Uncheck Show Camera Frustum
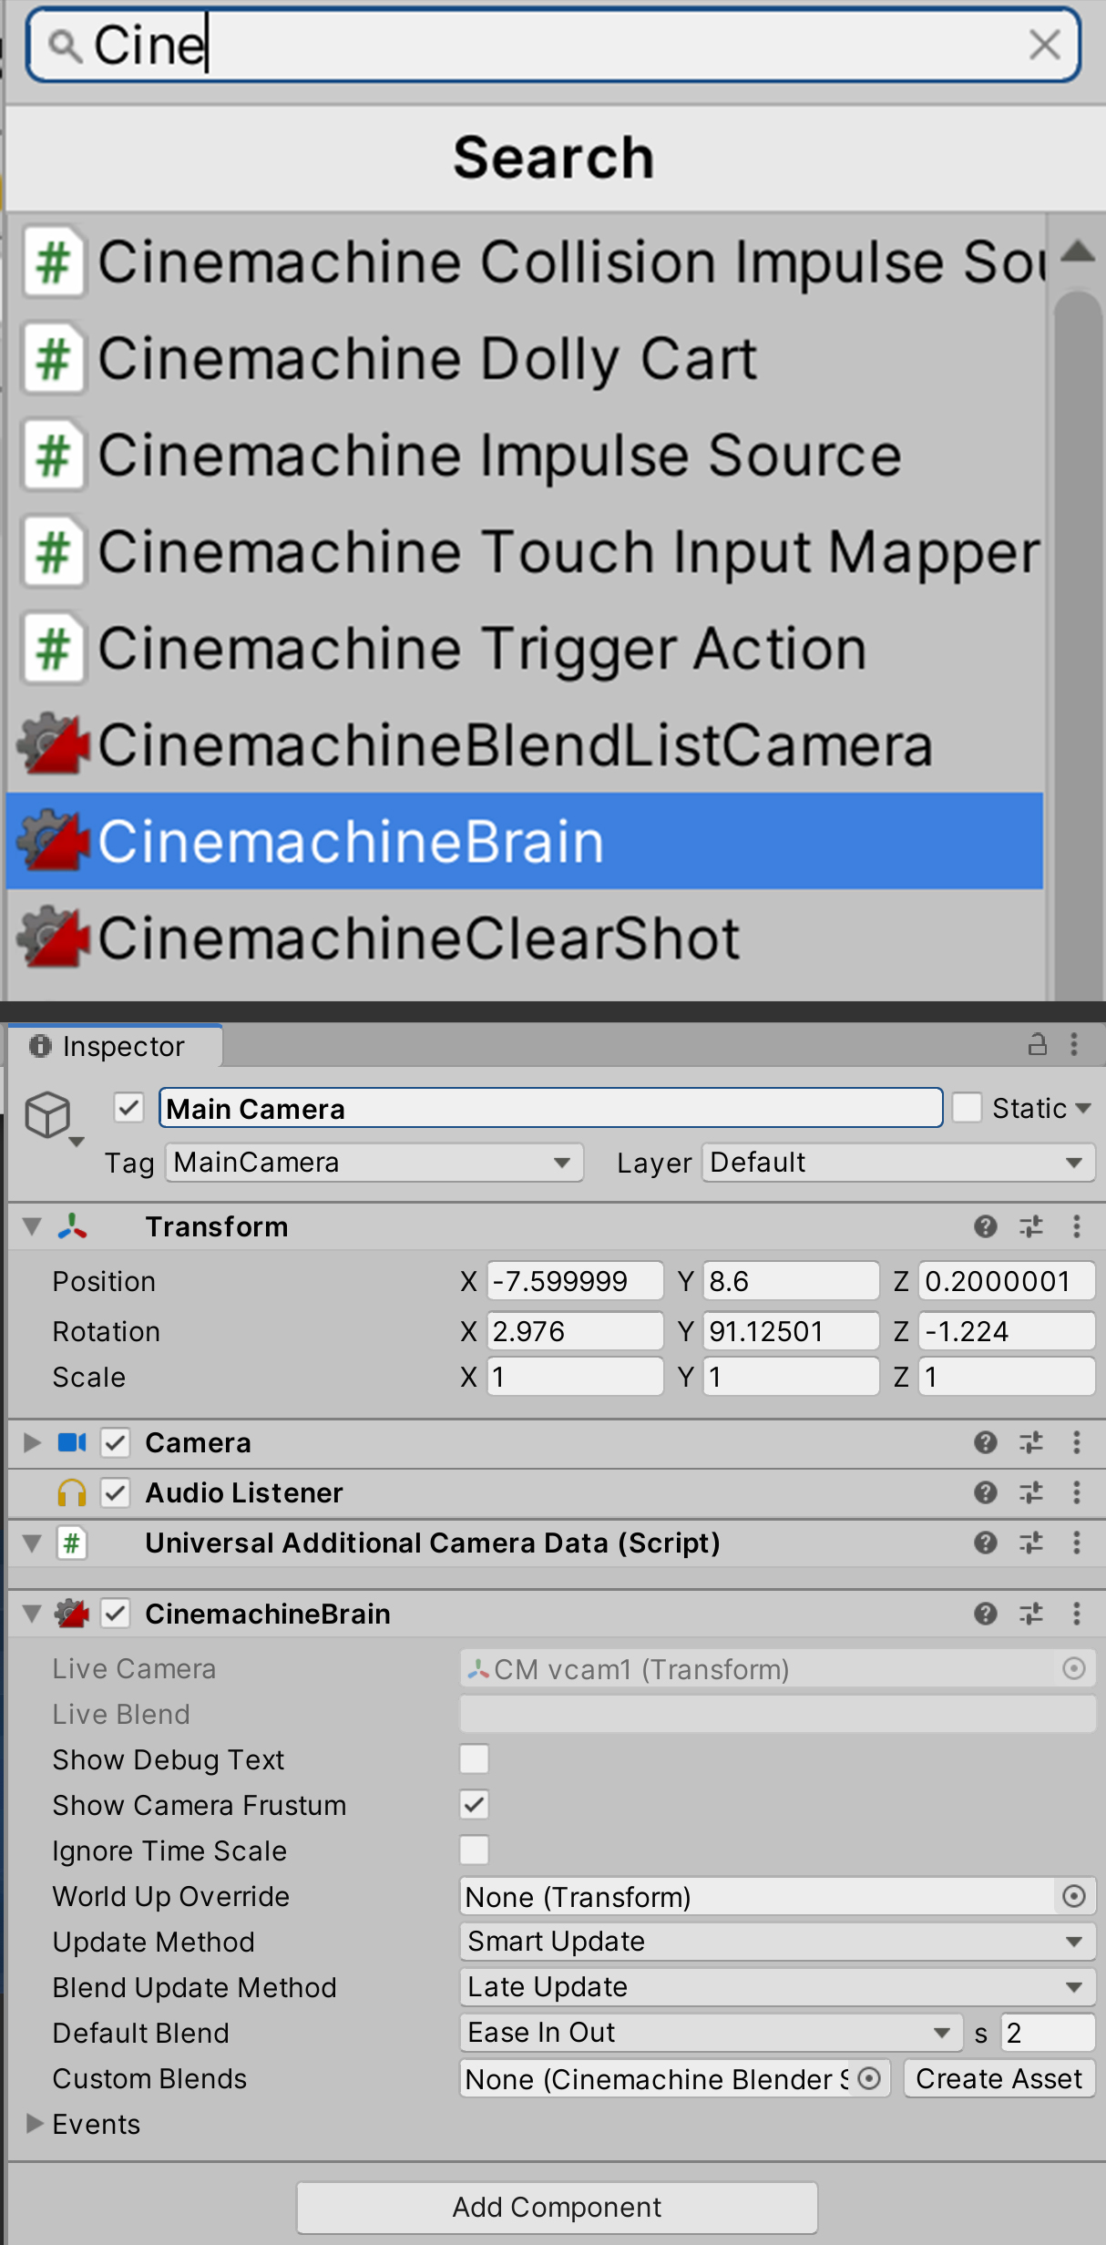Viewport: 1106px width, 2245px height. pos(474,1805)
